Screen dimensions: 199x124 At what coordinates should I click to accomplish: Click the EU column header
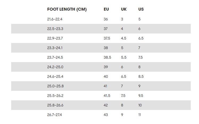pyautogui.click(x=106, y=9)
